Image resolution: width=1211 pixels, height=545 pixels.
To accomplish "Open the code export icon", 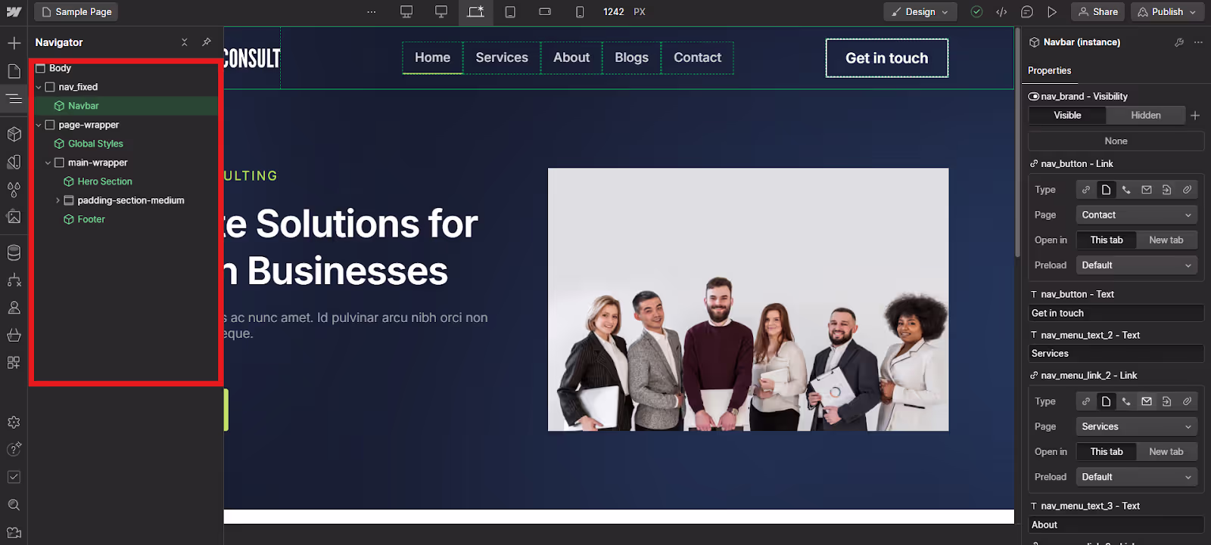I will tap(1001, 12).
